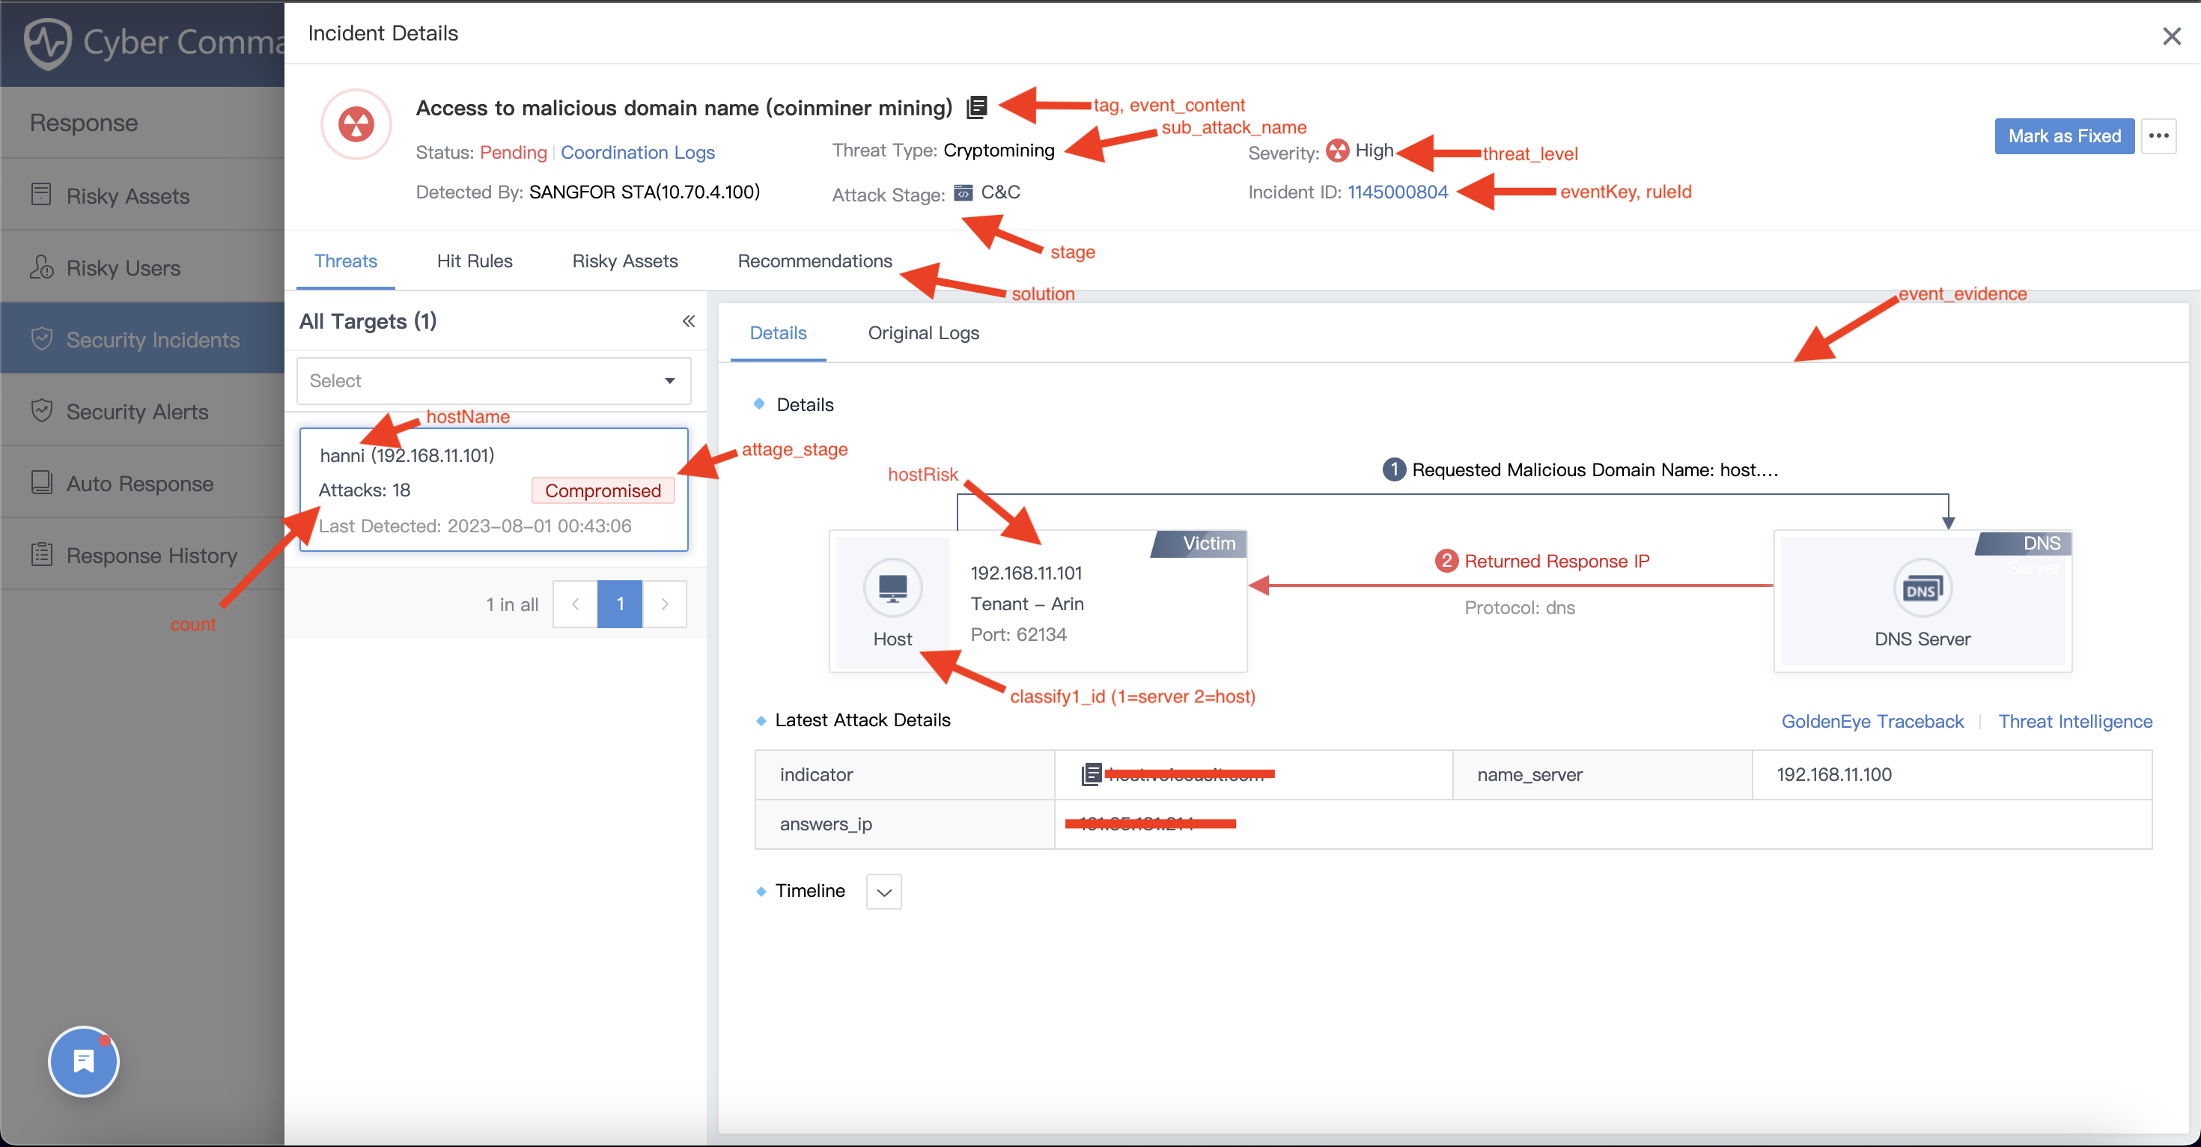The image size is (2201, 1147).
Task: Click the incident radiation hazard icon
Action: [x=356, y=125]
